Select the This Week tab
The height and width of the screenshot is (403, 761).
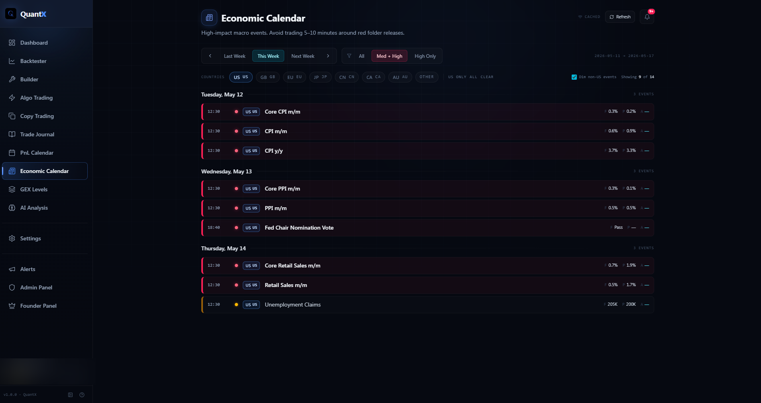click(268, 56)
